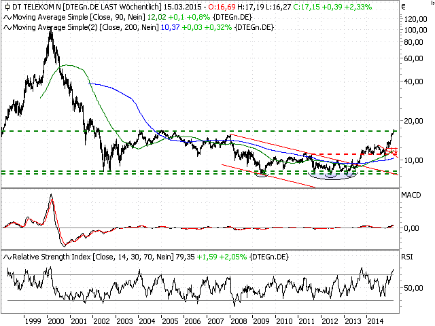Click the 2012 year label on the time axis
Screen dimensions: 435x326
[330, 321]
